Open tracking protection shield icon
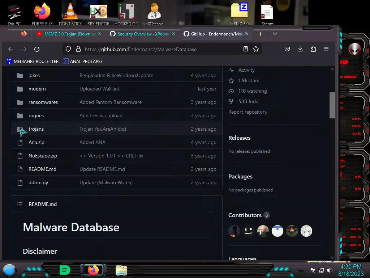This screenshot has height=278, width=370. [x=68, y=49]
